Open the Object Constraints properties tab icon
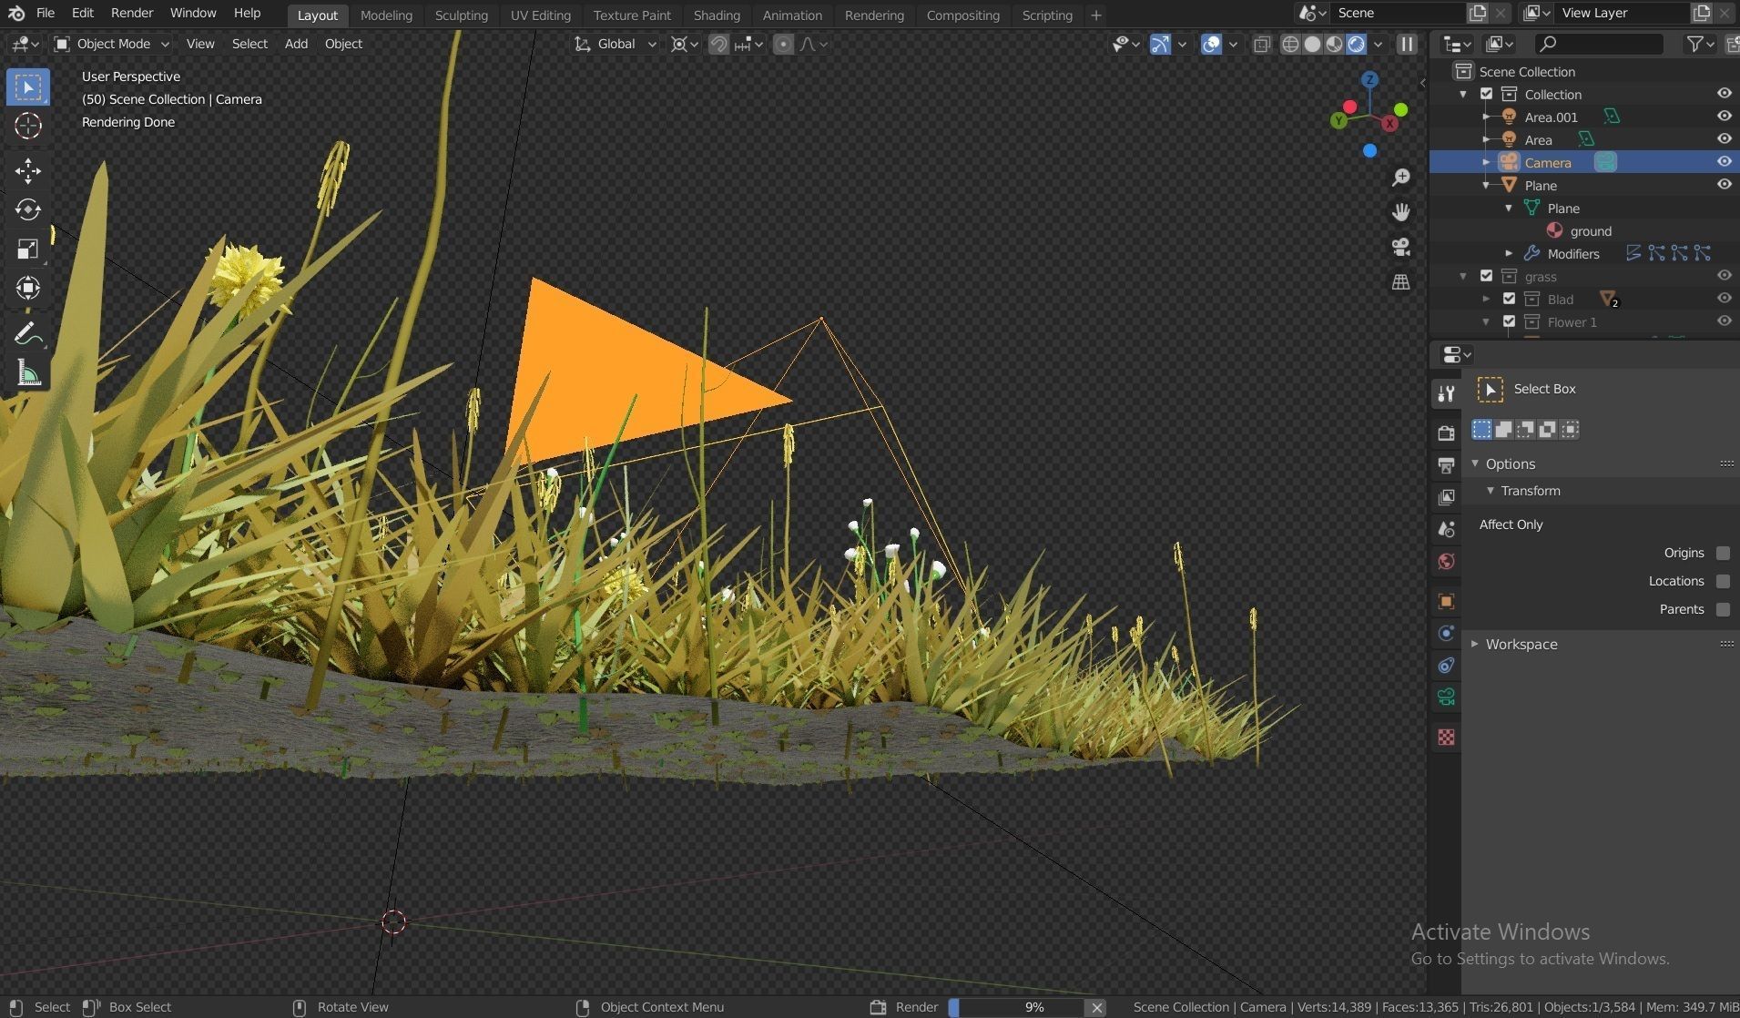Image resolution: width=1740 pixels, height=1018 pixels. 1446,666
